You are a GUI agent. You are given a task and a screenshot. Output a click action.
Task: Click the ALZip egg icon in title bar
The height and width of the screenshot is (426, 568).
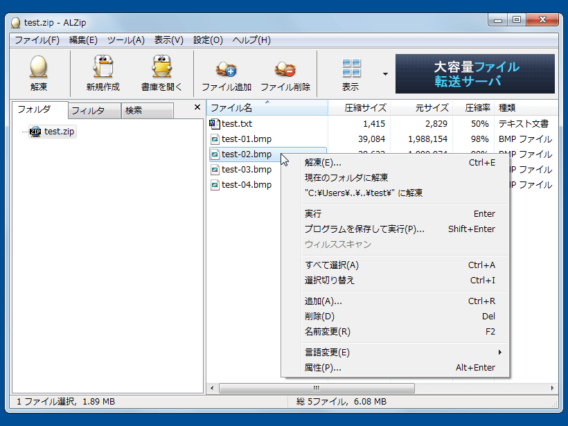point(15,23)
